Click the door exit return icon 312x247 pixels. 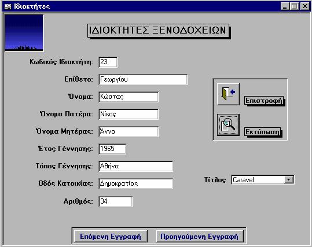click(x=228, y=94)
